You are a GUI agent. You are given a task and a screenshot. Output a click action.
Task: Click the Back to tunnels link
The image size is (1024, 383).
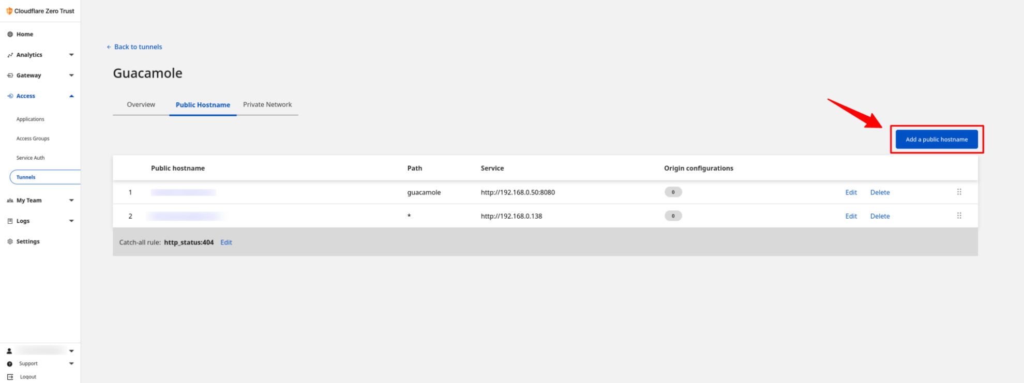[x=134, y=47]
